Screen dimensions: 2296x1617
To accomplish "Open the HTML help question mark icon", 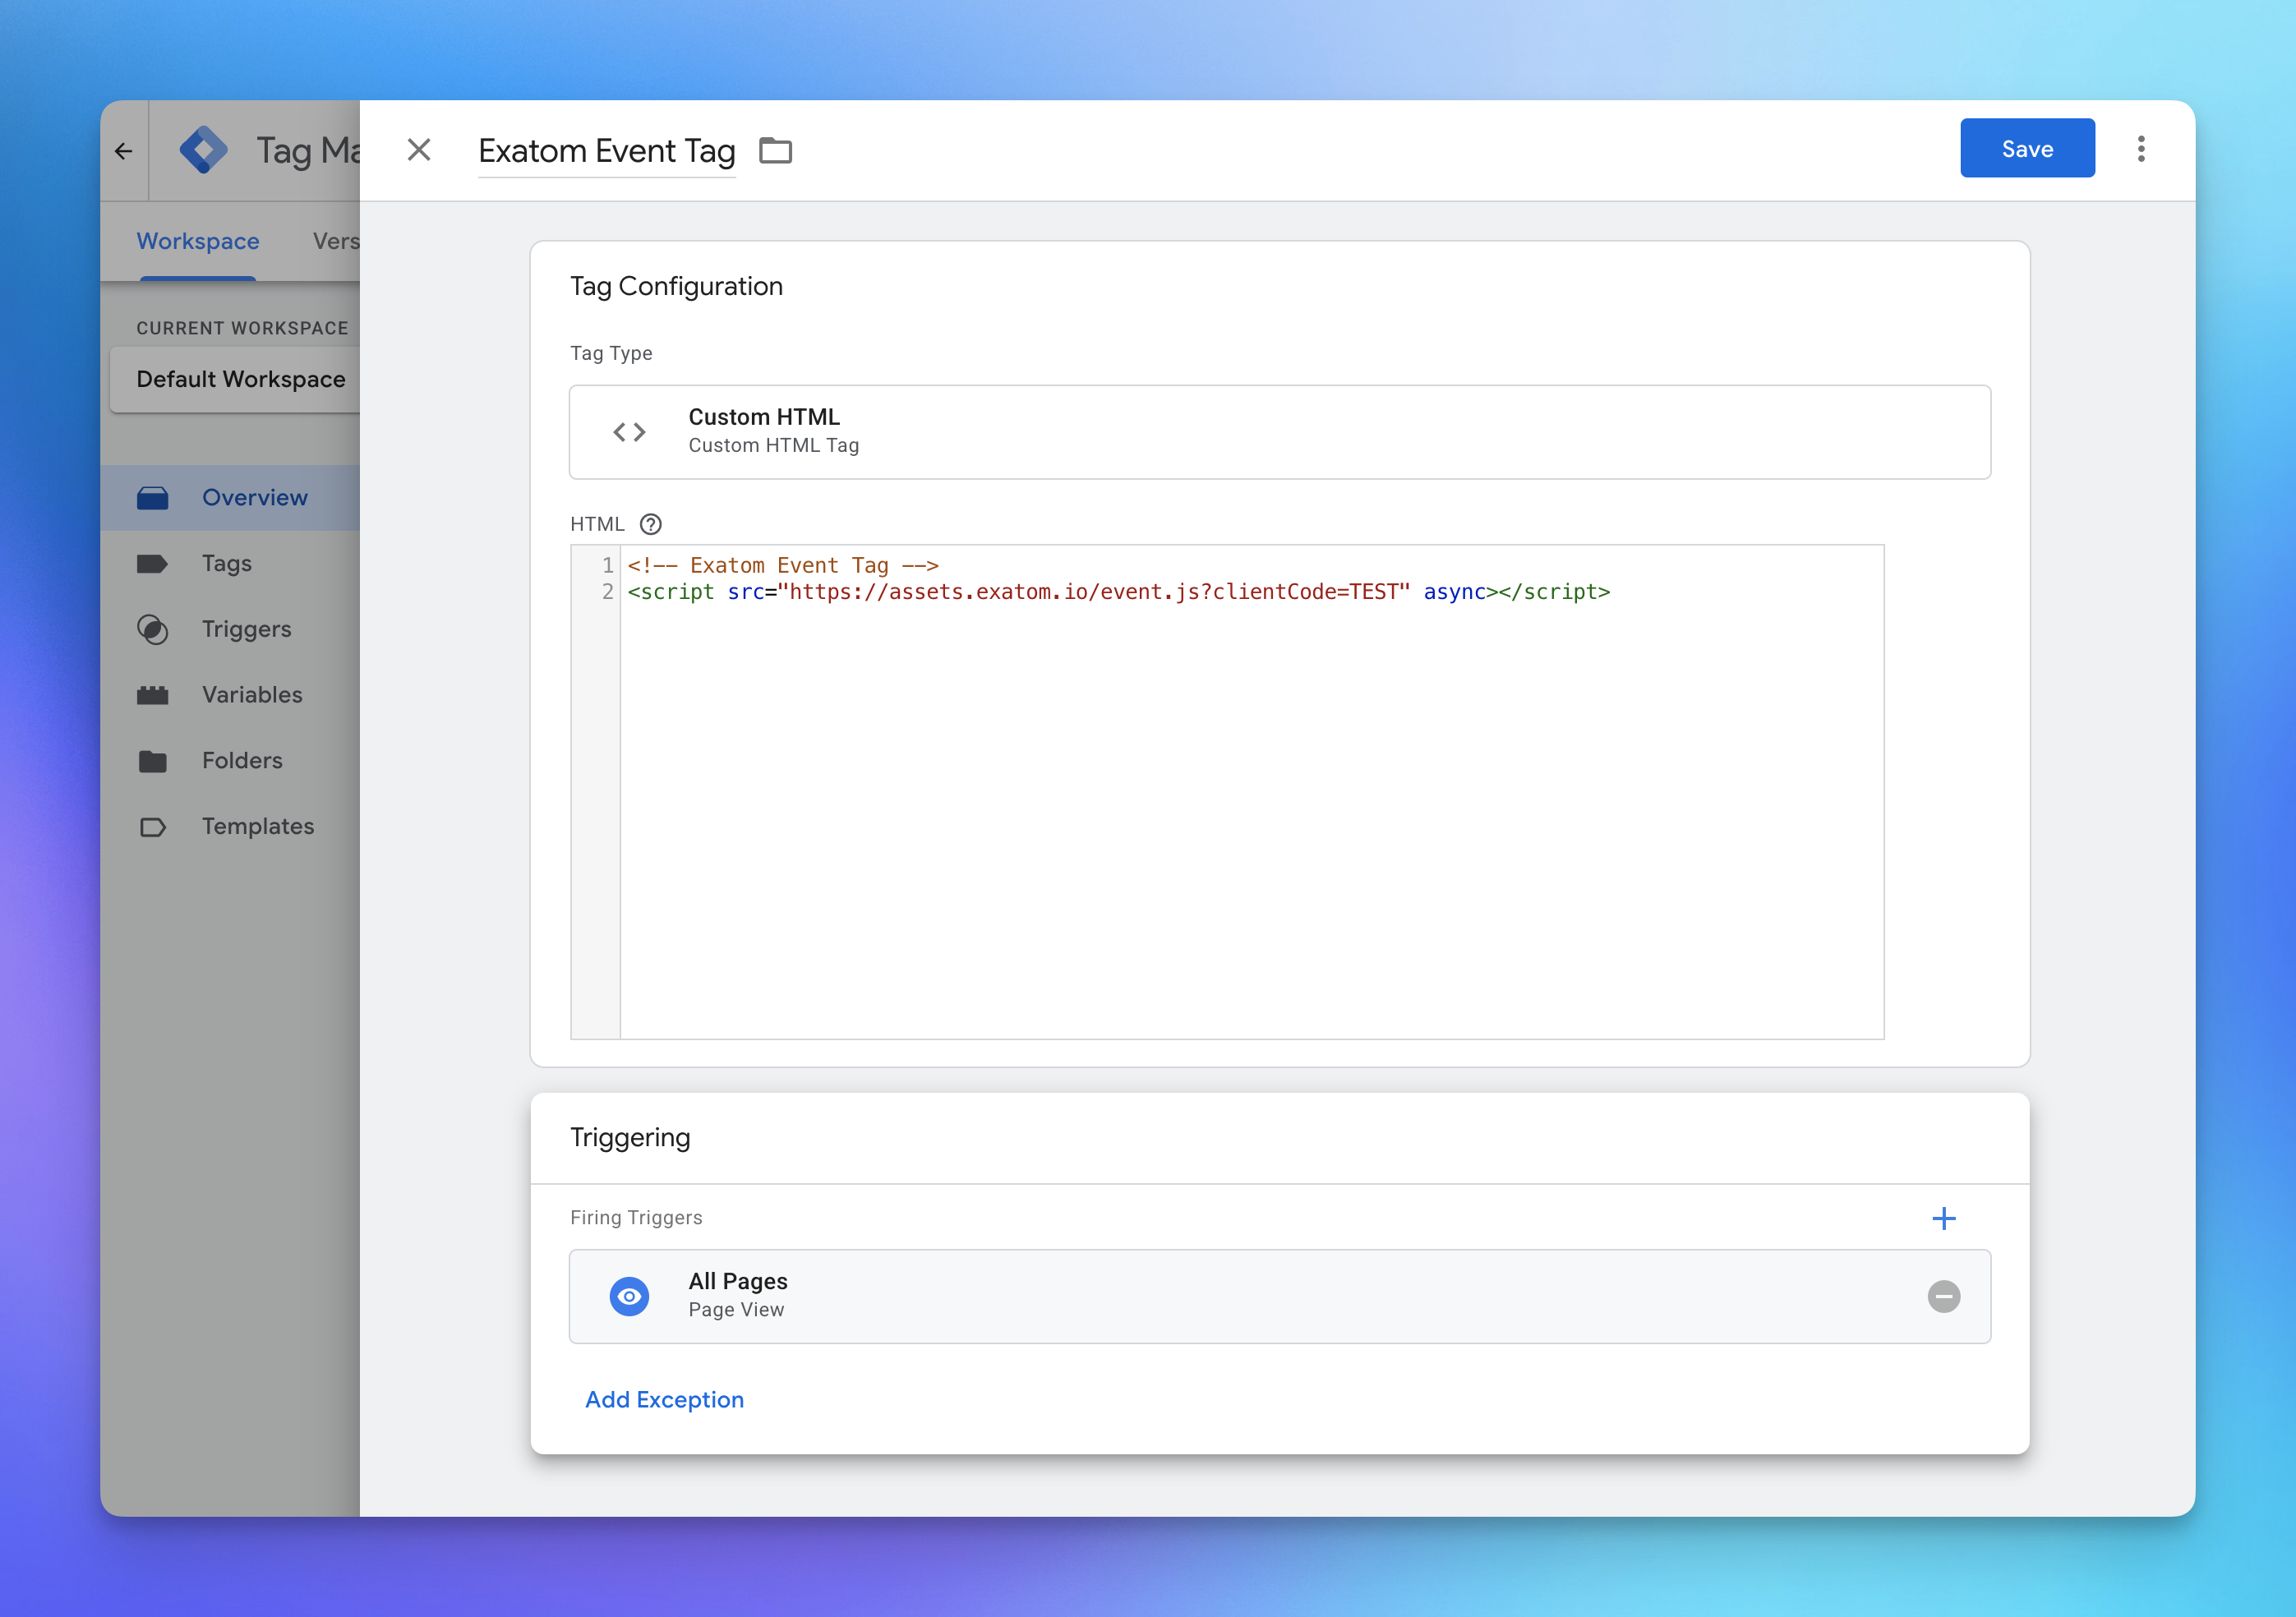I will (651, 524).
